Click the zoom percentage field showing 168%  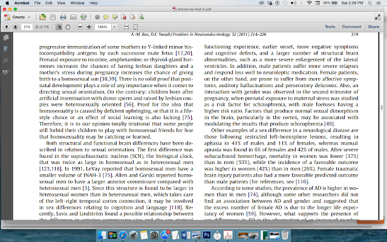[102, 27]
